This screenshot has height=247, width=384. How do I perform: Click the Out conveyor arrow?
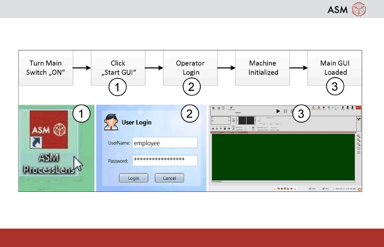click(229, 129)
